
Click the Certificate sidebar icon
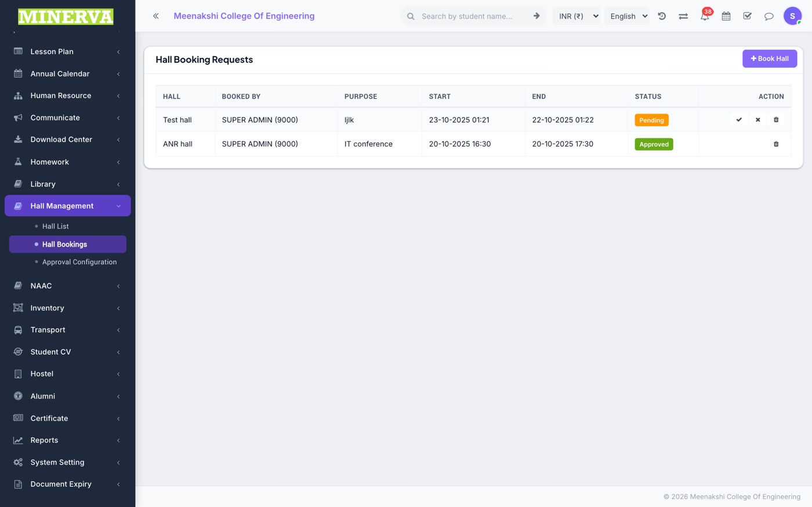pos(18,418)
